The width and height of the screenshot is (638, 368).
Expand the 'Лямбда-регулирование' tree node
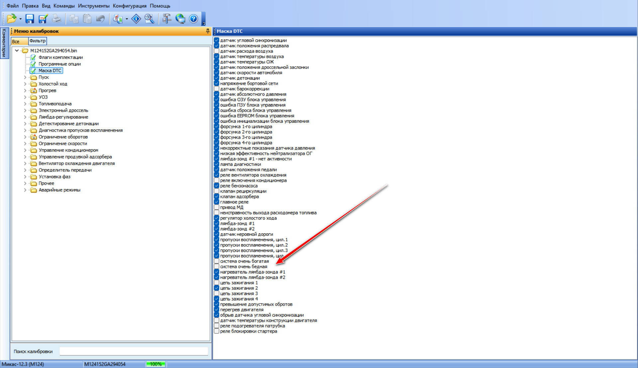25,117
